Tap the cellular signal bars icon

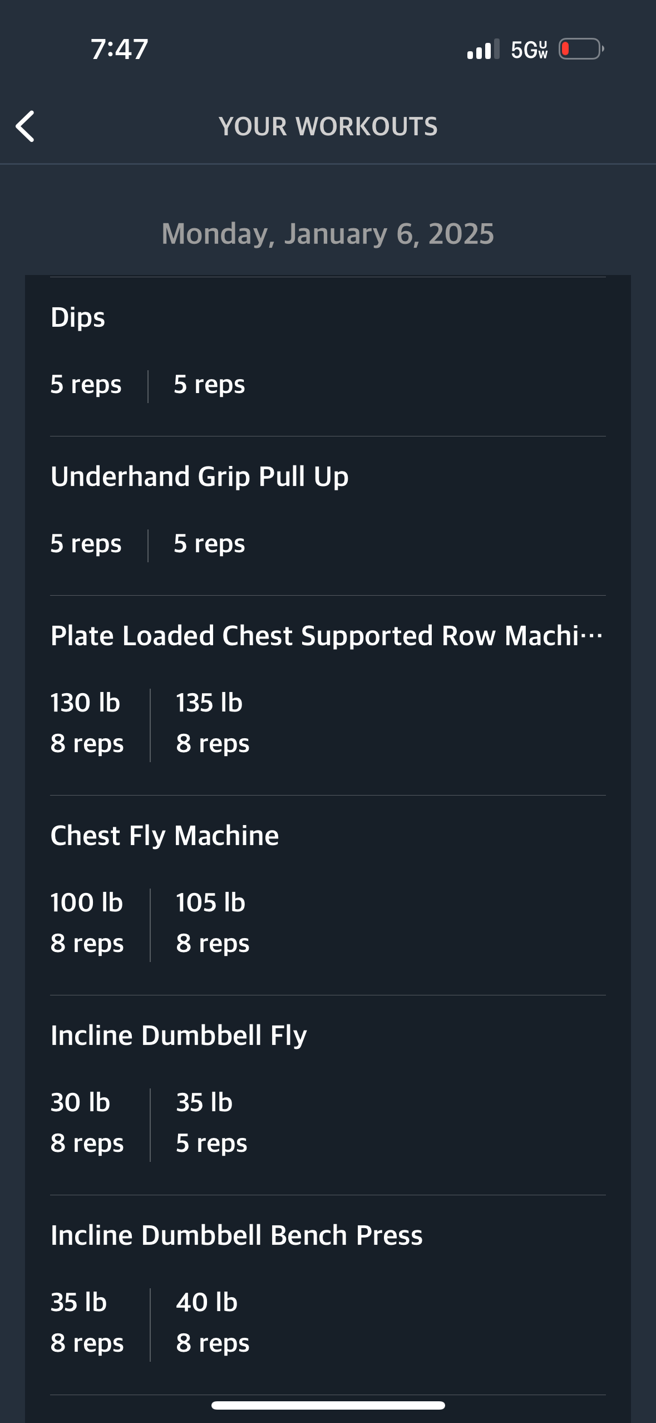tap(483, 49)
